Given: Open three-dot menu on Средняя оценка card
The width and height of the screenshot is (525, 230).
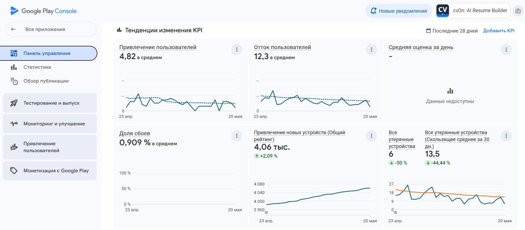Looking at the screenshot, I should point(506,50).
